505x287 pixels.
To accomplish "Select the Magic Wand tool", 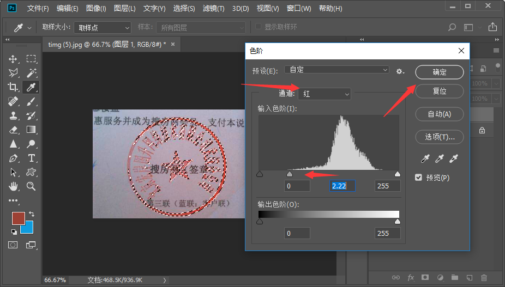I will pyautogui.click(x=31, y=73).
